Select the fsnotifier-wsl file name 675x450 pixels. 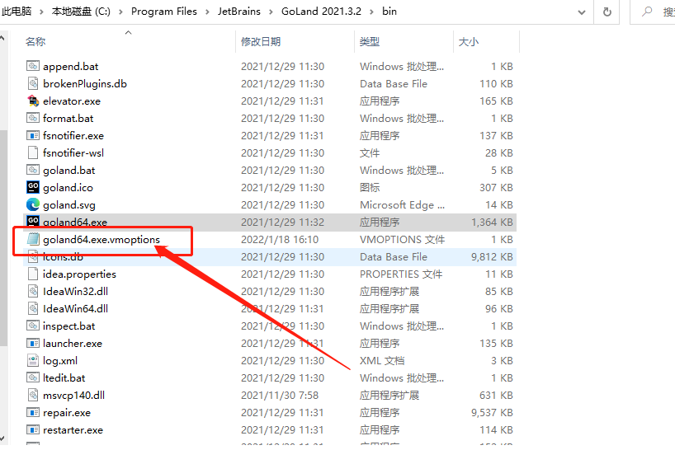(73, 153)
